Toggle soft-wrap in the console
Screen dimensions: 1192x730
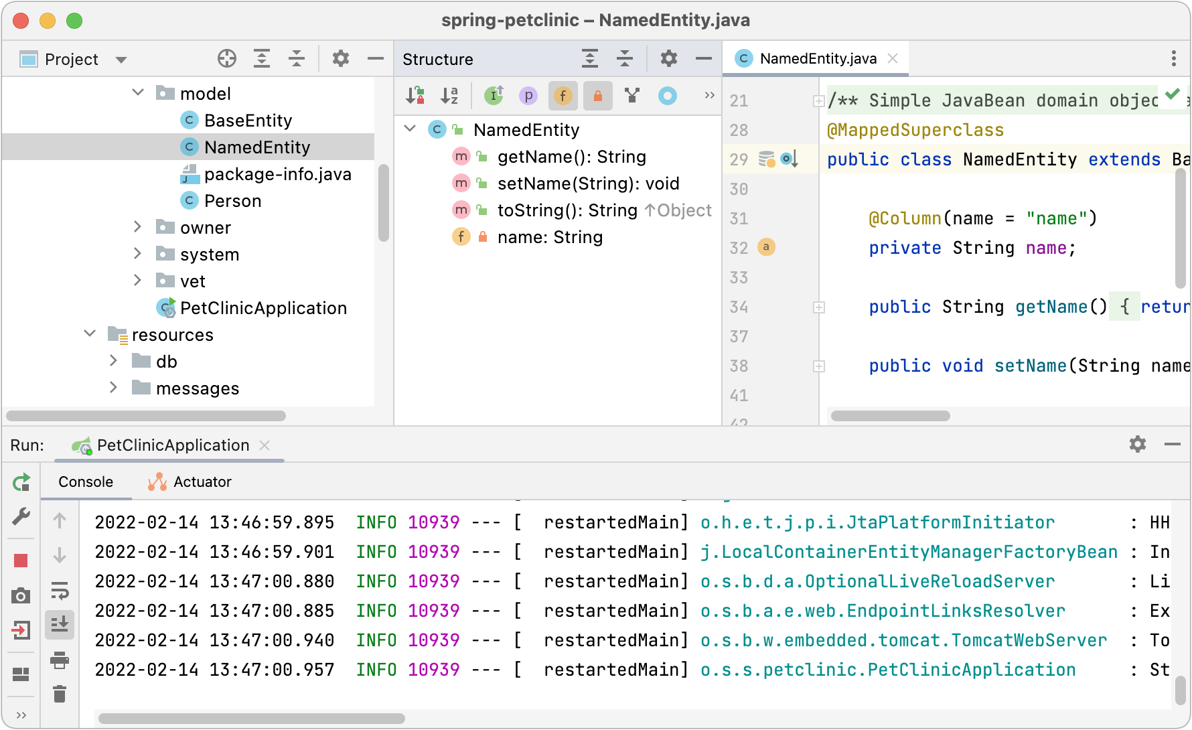coord(60,590)
